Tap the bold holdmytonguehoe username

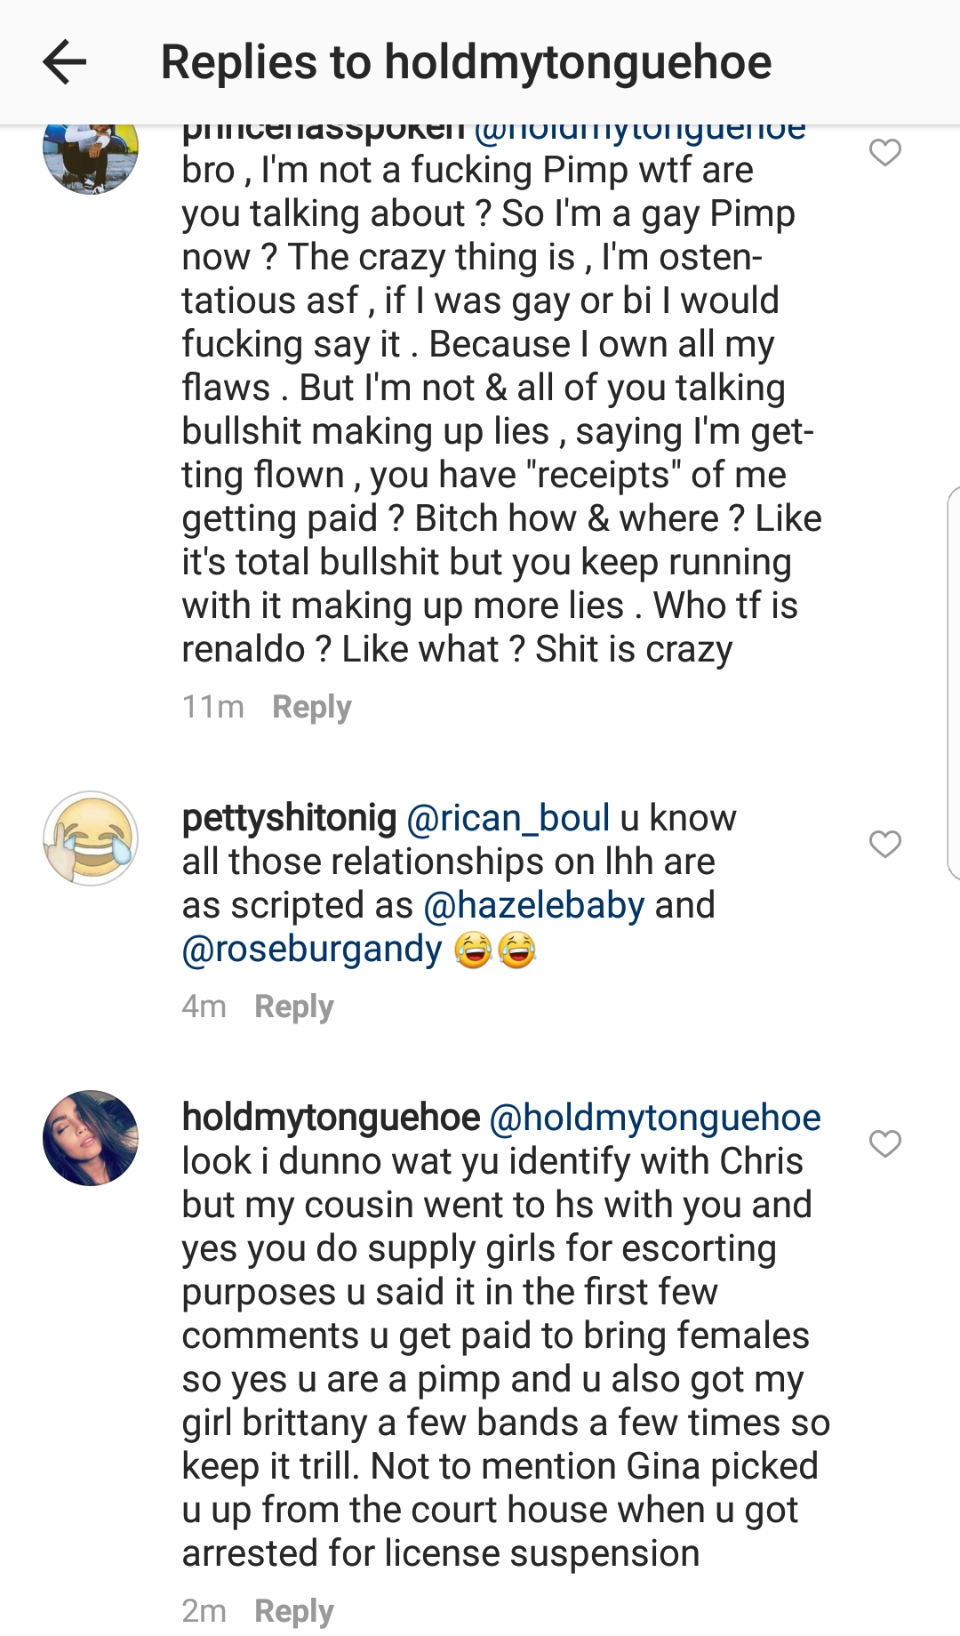331,1118
